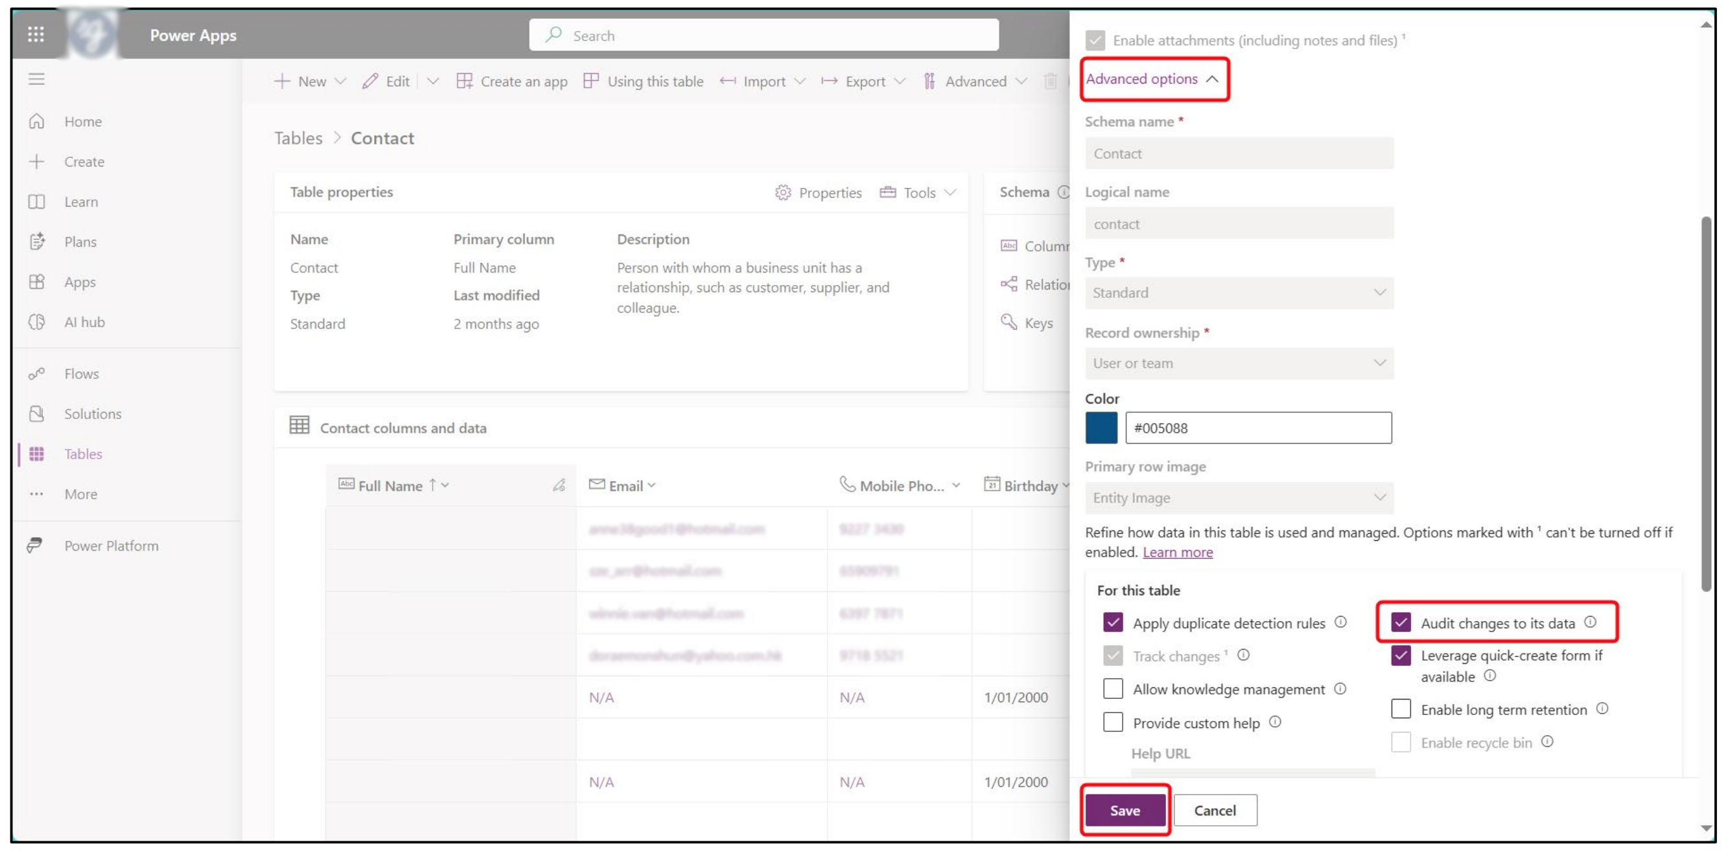Go to Solutions in the sidebar
Viewport: 1728px width, 855px height.
pos(93,414)
